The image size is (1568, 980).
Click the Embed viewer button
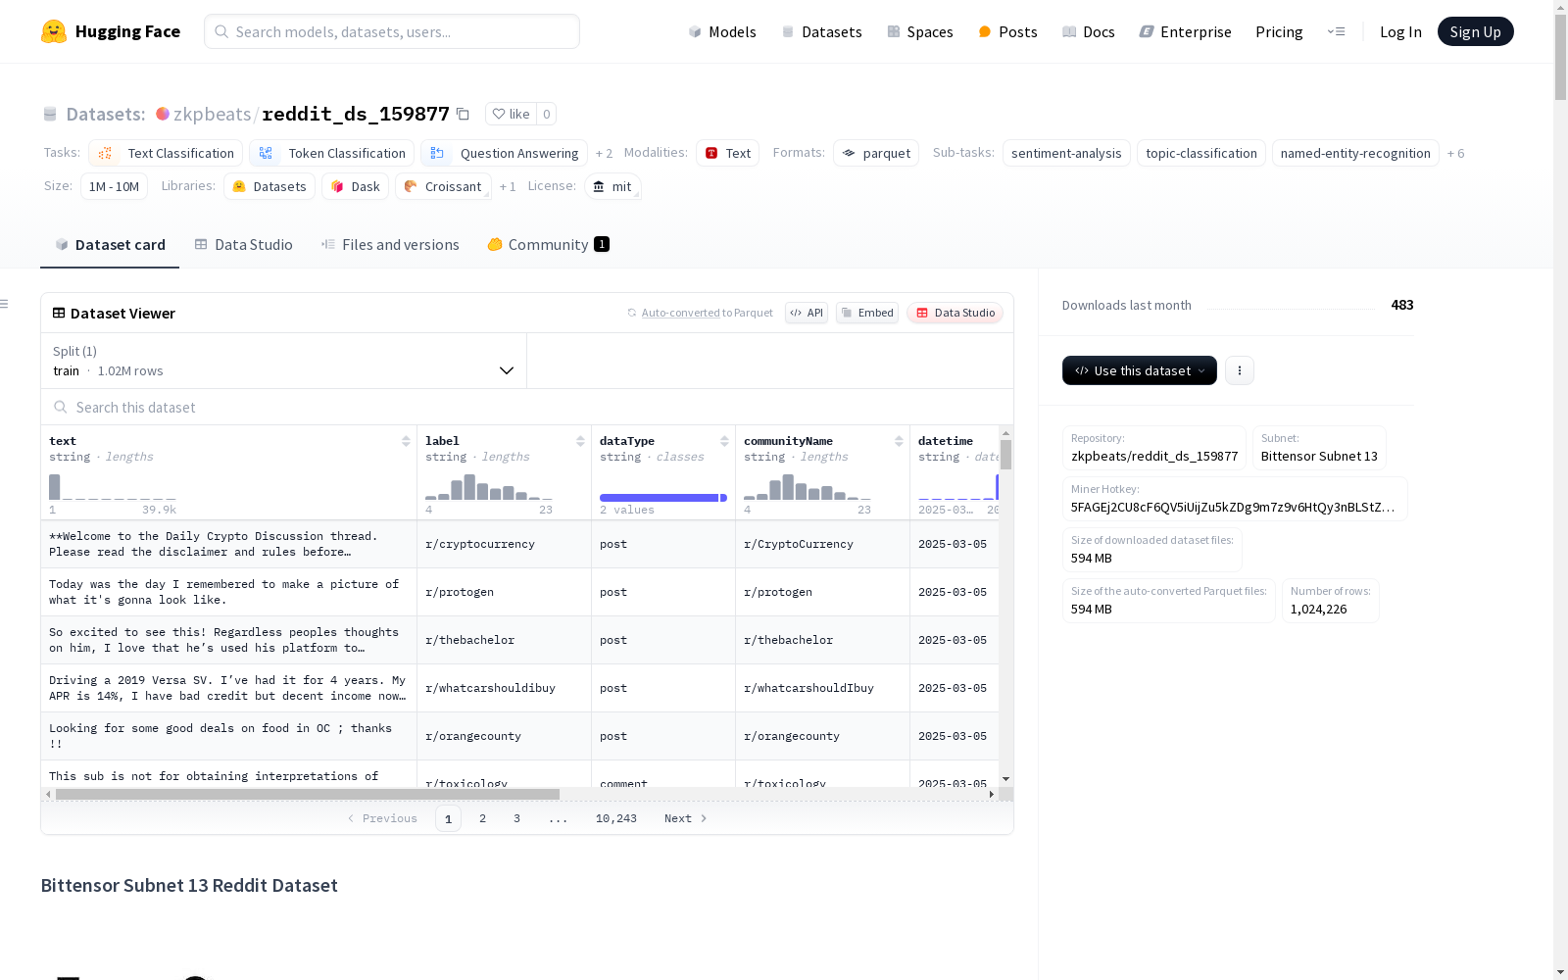[867, 313]
